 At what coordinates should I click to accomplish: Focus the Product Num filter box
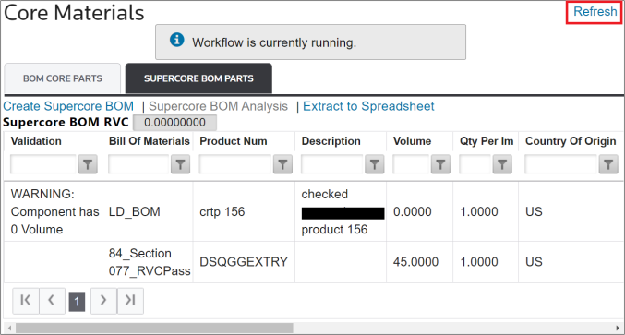click(x=235, y=164)
